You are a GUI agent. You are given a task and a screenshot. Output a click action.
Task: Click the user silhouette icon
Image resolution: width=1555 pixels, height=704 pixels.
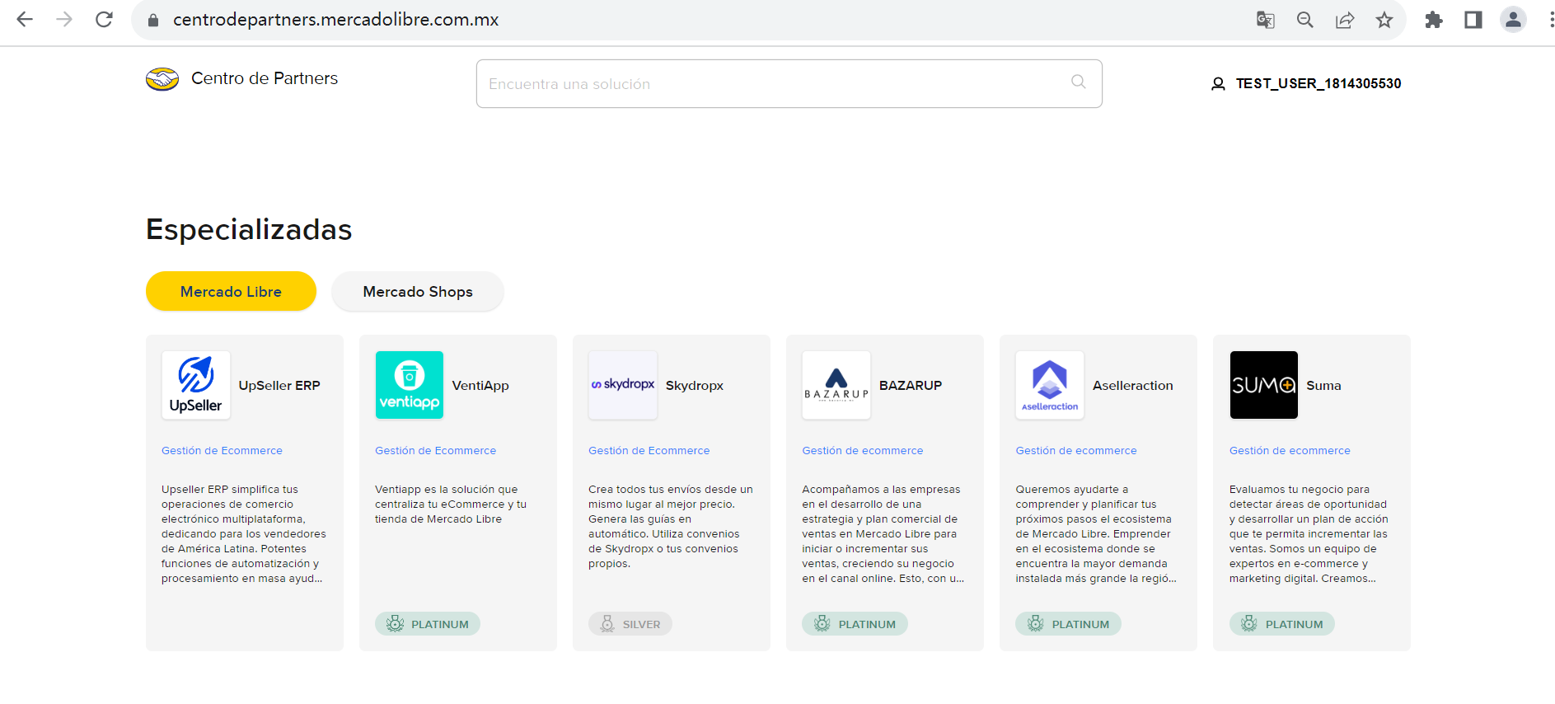coord(1218,84)
